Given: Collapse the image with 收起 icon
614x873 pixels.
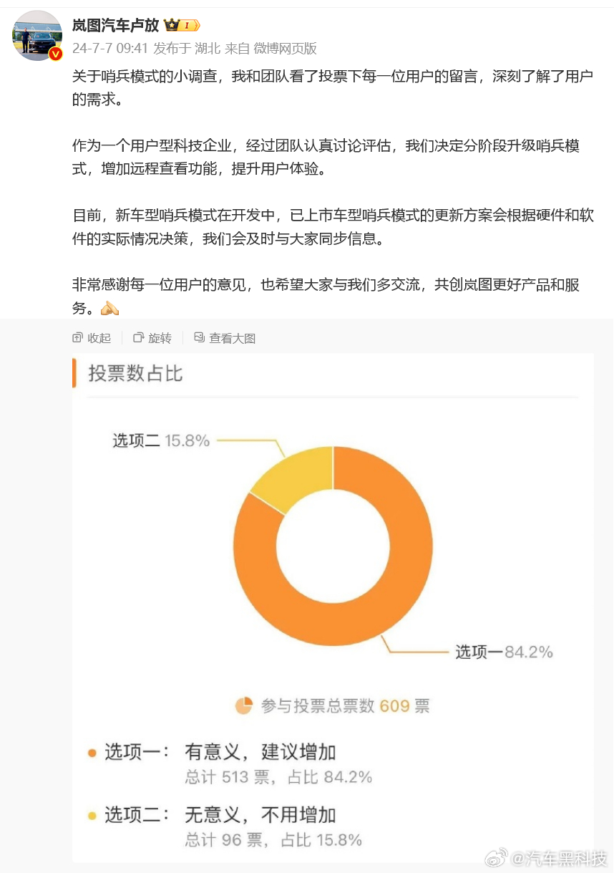Looking at the screenshot, I should tap(78, 338).
